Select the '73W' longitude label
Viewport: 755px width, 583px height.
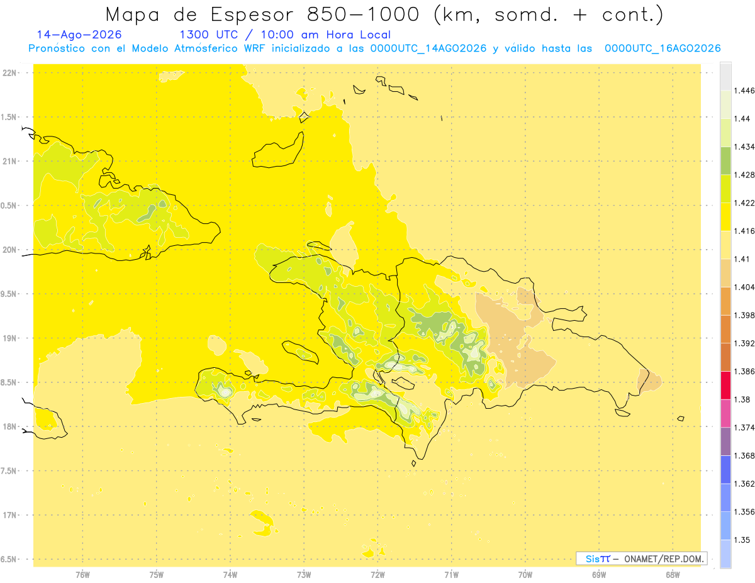[x=304, y=574]
